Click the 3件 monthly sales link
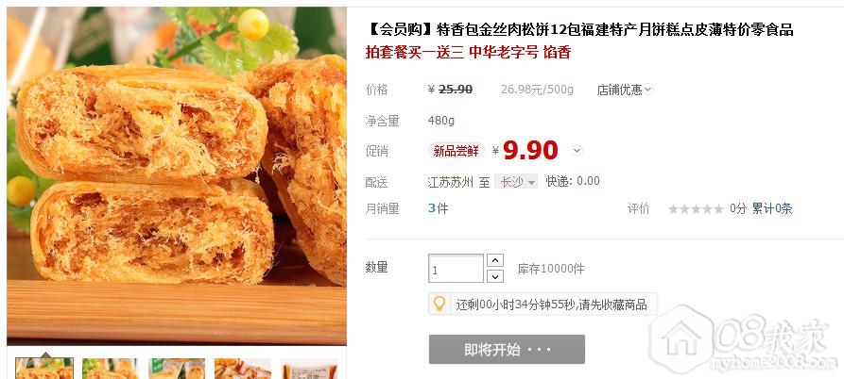This screenshot has height=379, width=844. [438, 208]
